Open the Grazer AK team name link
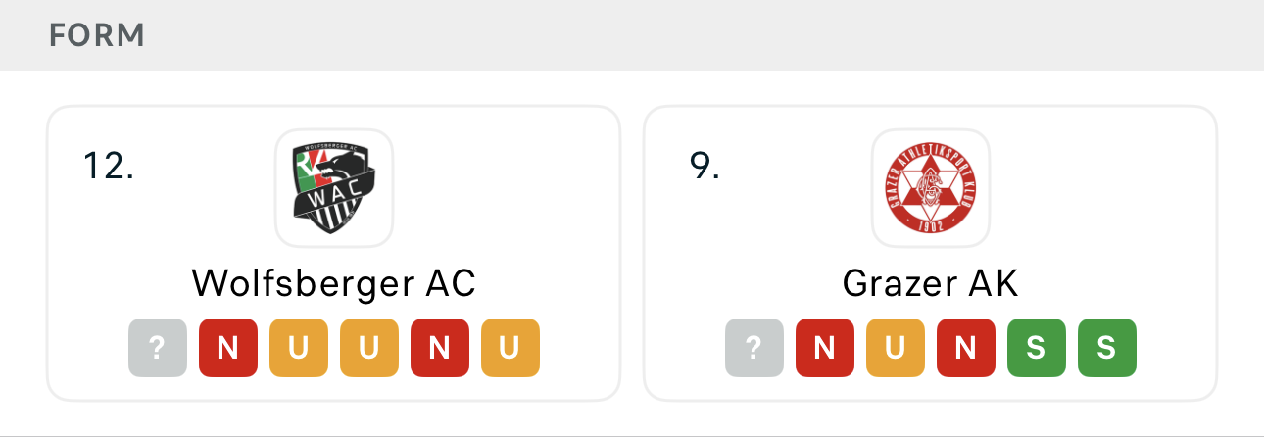1264x442 pixels. tap(930, 283)
